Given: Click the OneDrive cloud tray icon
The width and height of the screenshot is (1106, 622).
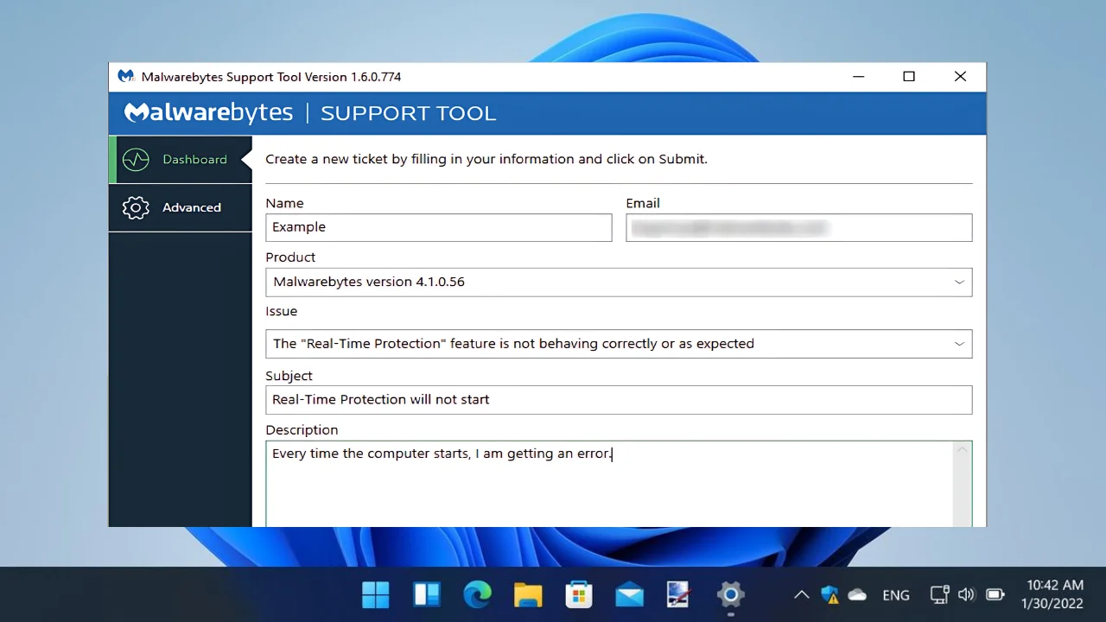Looking at the screenshot, I should [x=857, y=594].
